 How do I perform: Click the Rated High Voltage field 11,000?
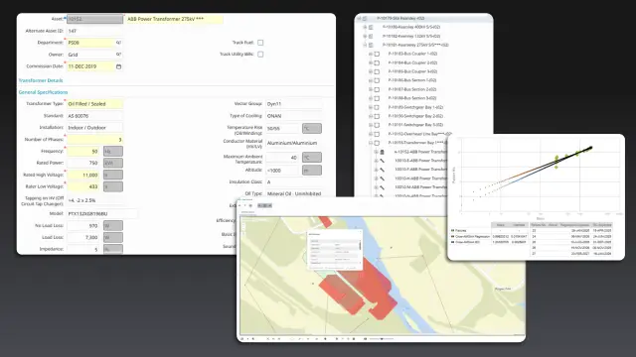pos(83,175)
